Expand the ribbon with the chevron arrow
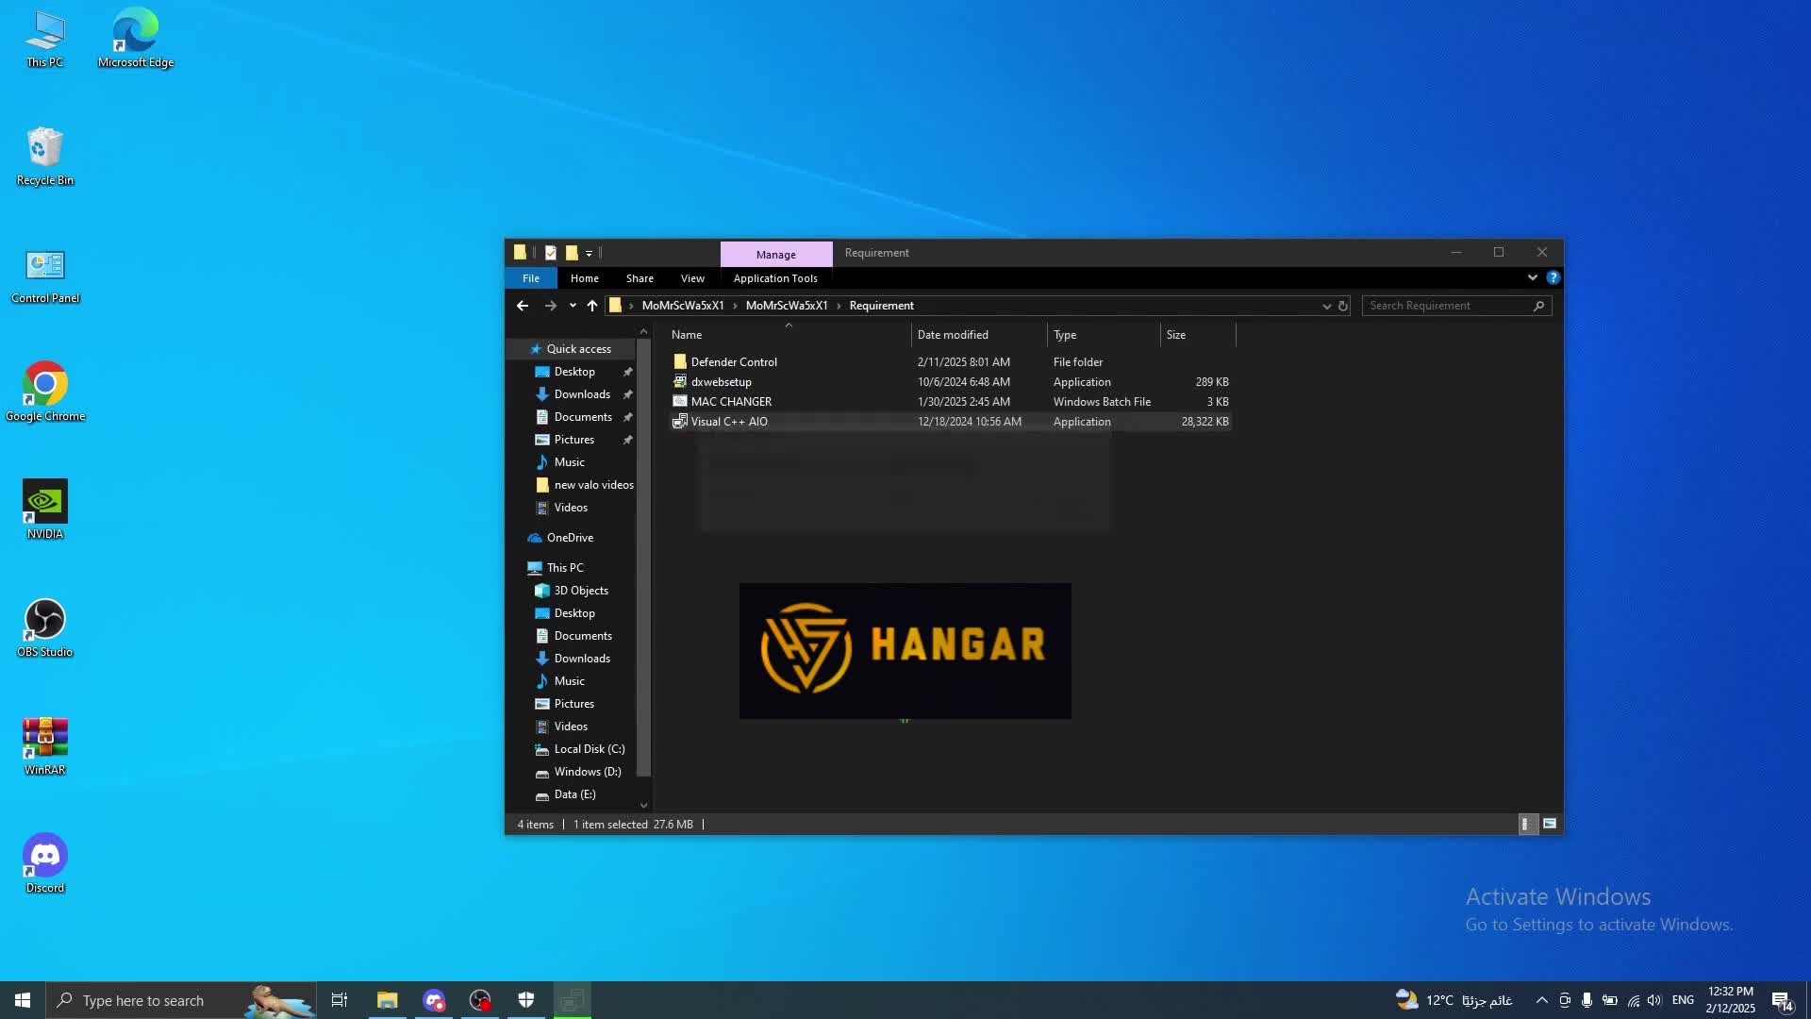This screenshot has width=1811, height=1019. pos(1531,277)
